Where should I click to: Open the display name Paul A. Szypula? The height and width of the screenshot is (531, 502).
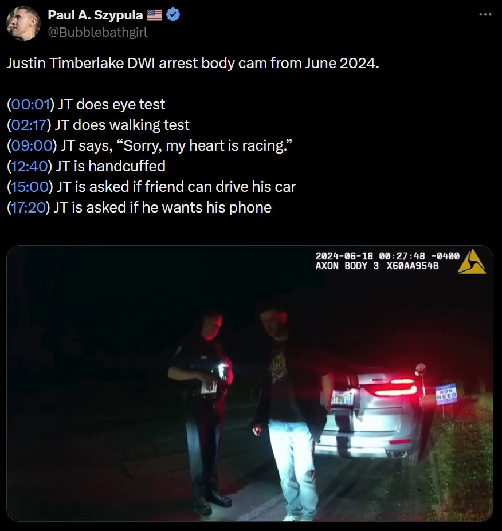[95, 15]
